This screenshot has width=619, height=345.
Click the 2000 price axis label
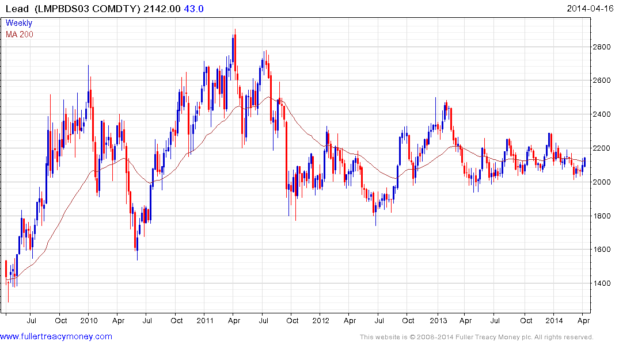[x=602, y=182]
